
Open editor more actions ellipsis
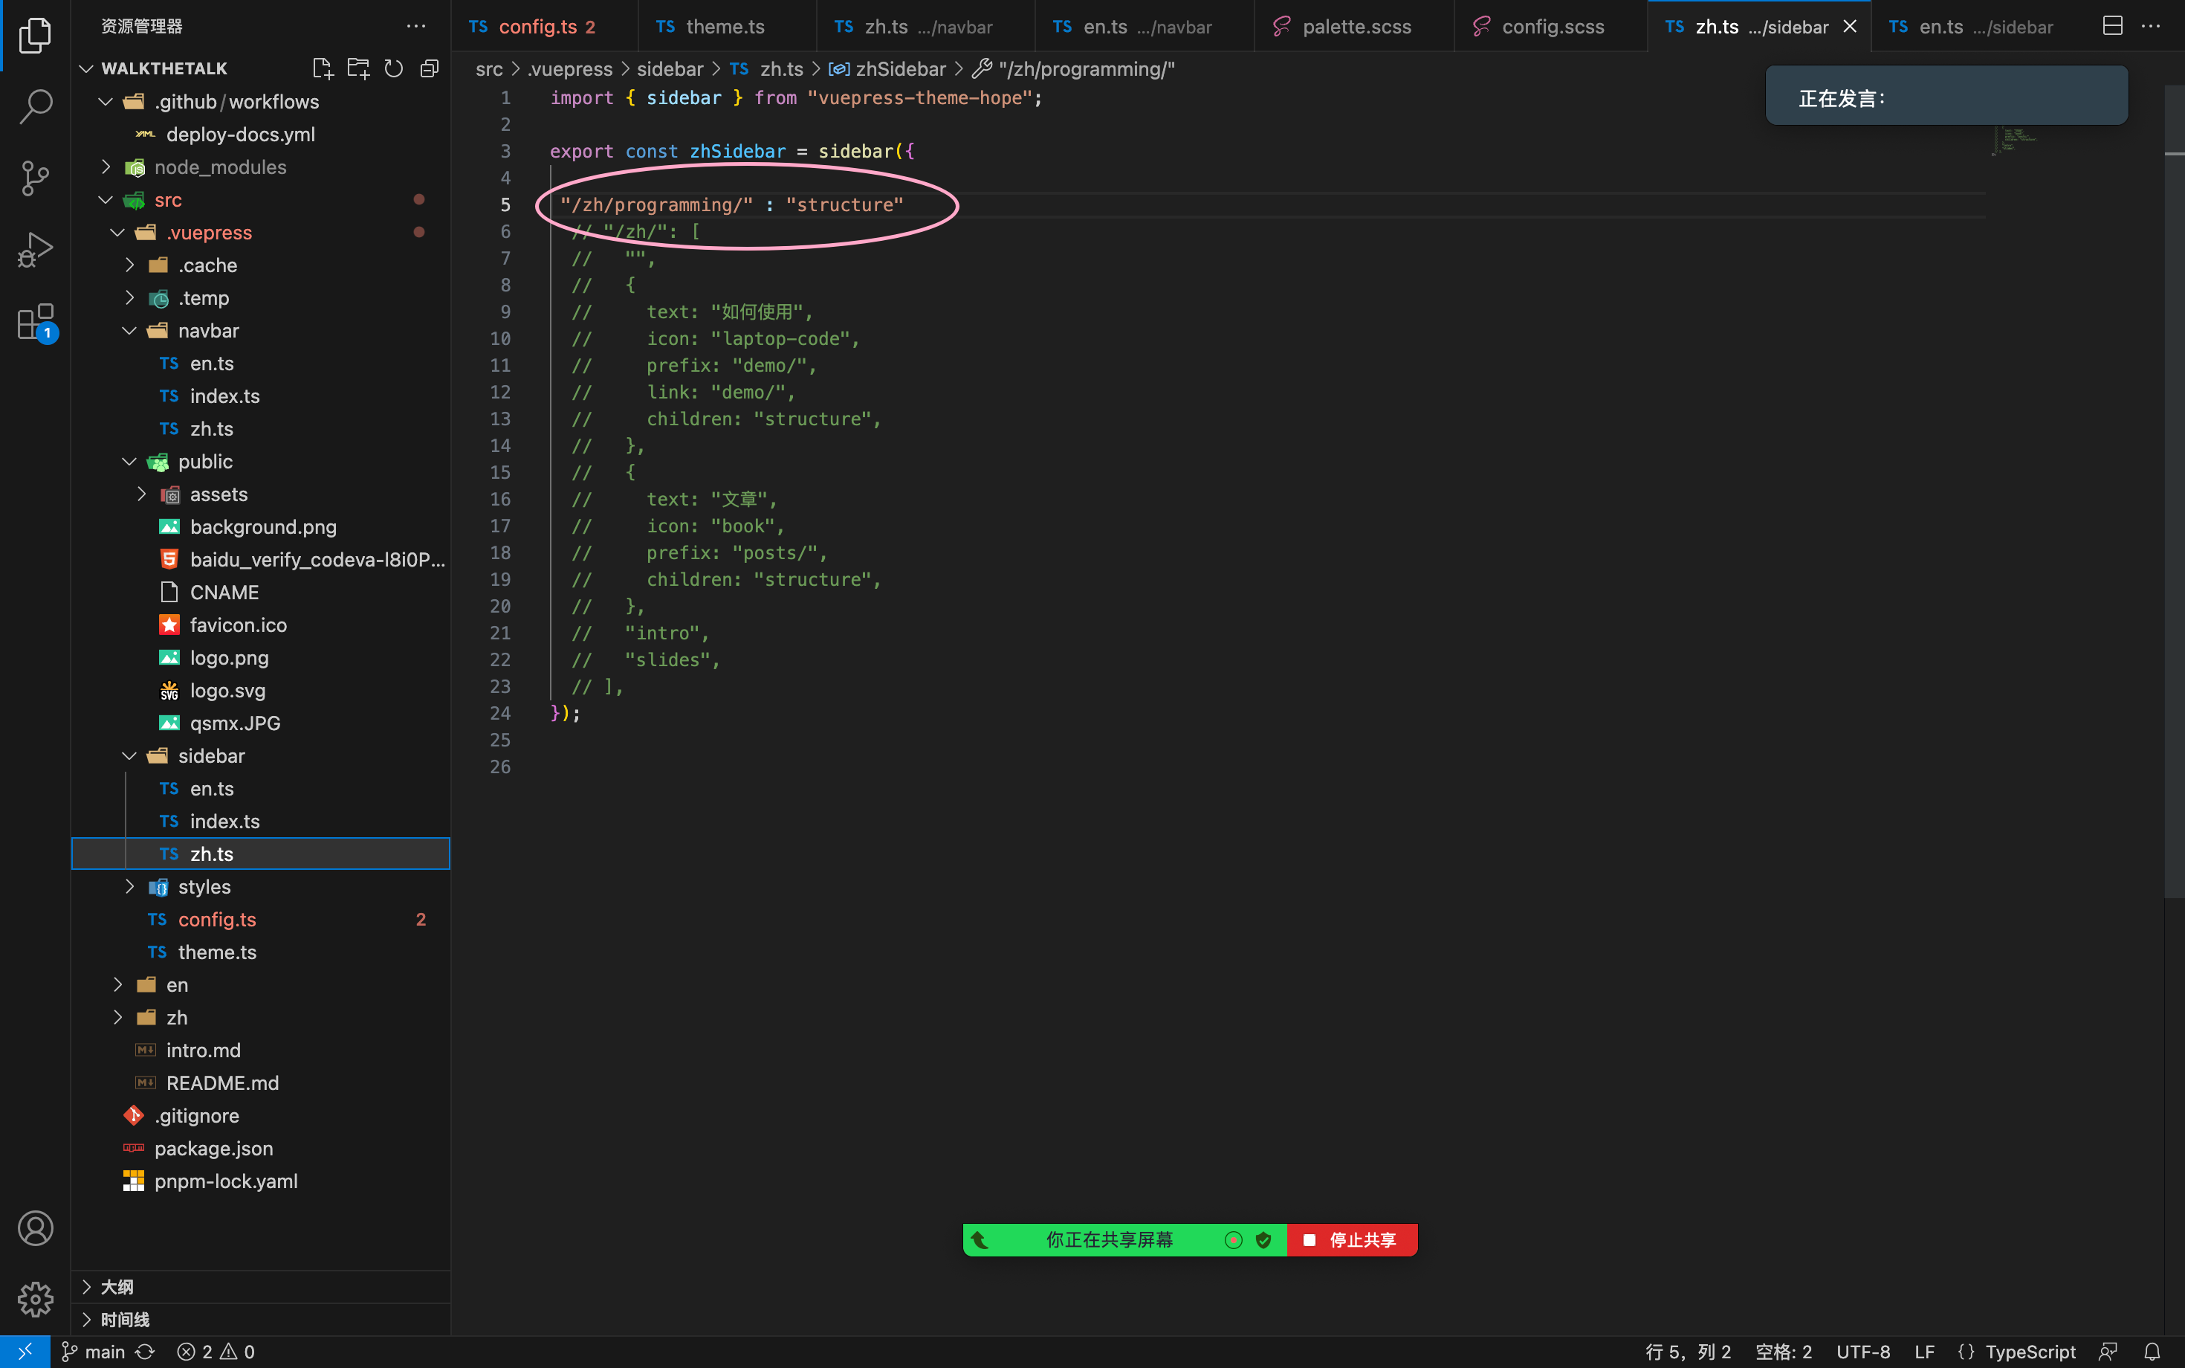pyautogui.click(x=2152, y=26)
